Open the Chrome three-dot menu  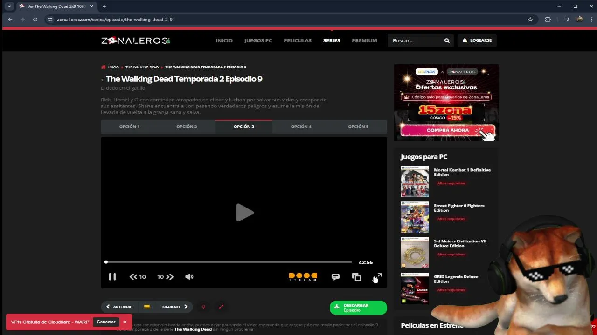tap(591, 20)
